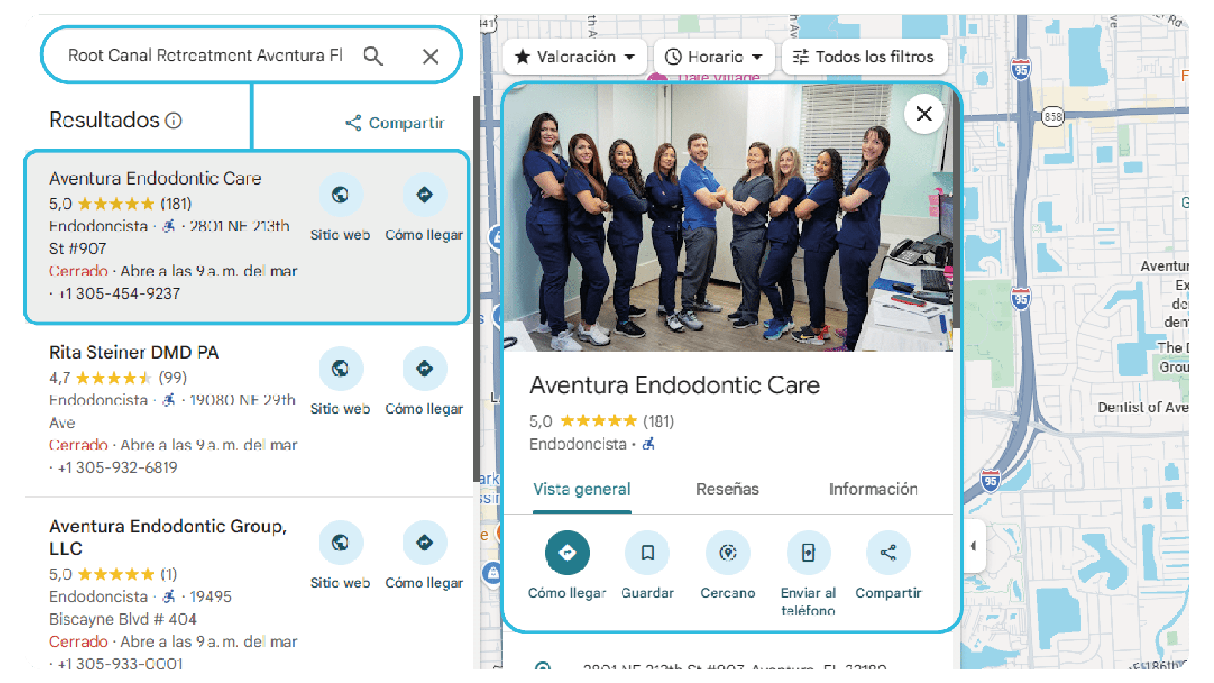The image size is (1214, 683).
Task: Open Sitio web for Aventura Endodontic Care
Action: point(340,195)
